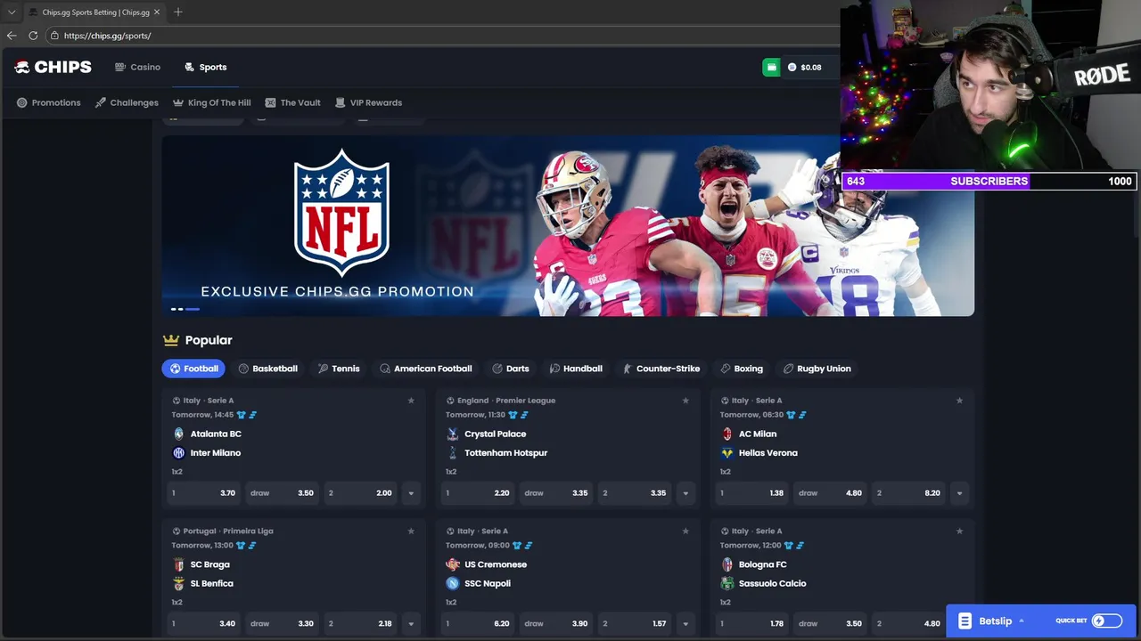
Task: Click the browser back arrow
Action: pos(11,36)
